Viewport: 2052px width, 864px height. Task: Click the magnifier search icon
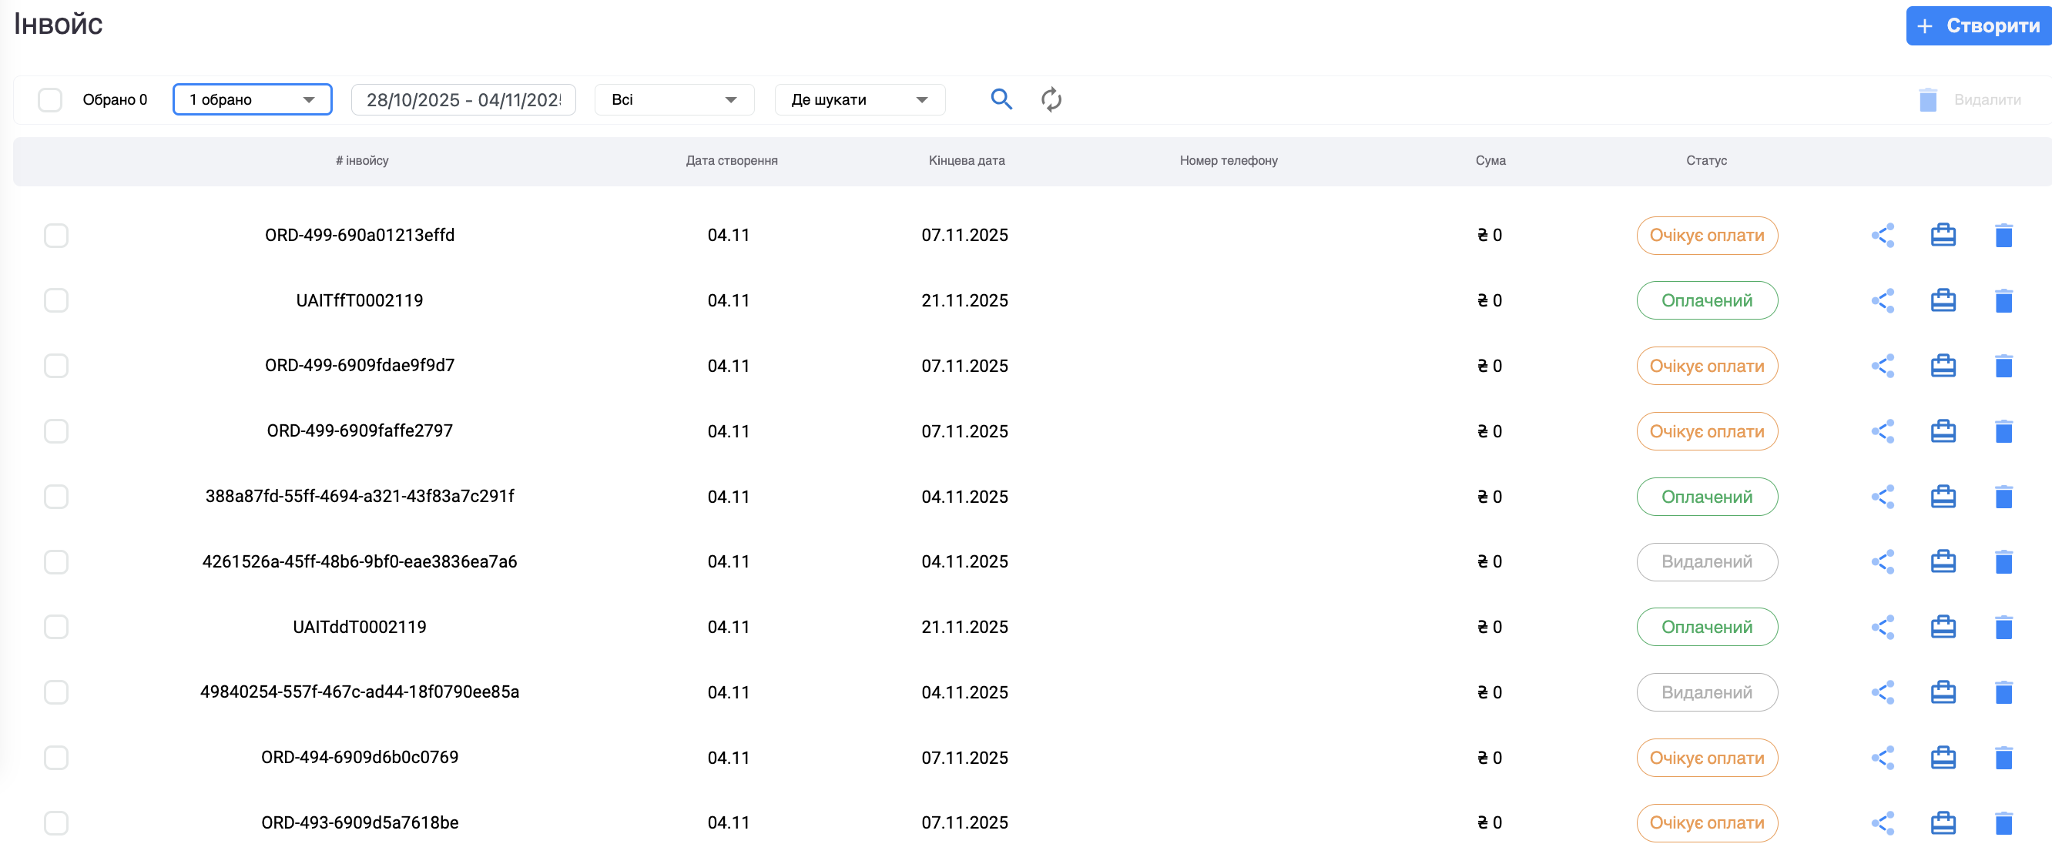1001,99
